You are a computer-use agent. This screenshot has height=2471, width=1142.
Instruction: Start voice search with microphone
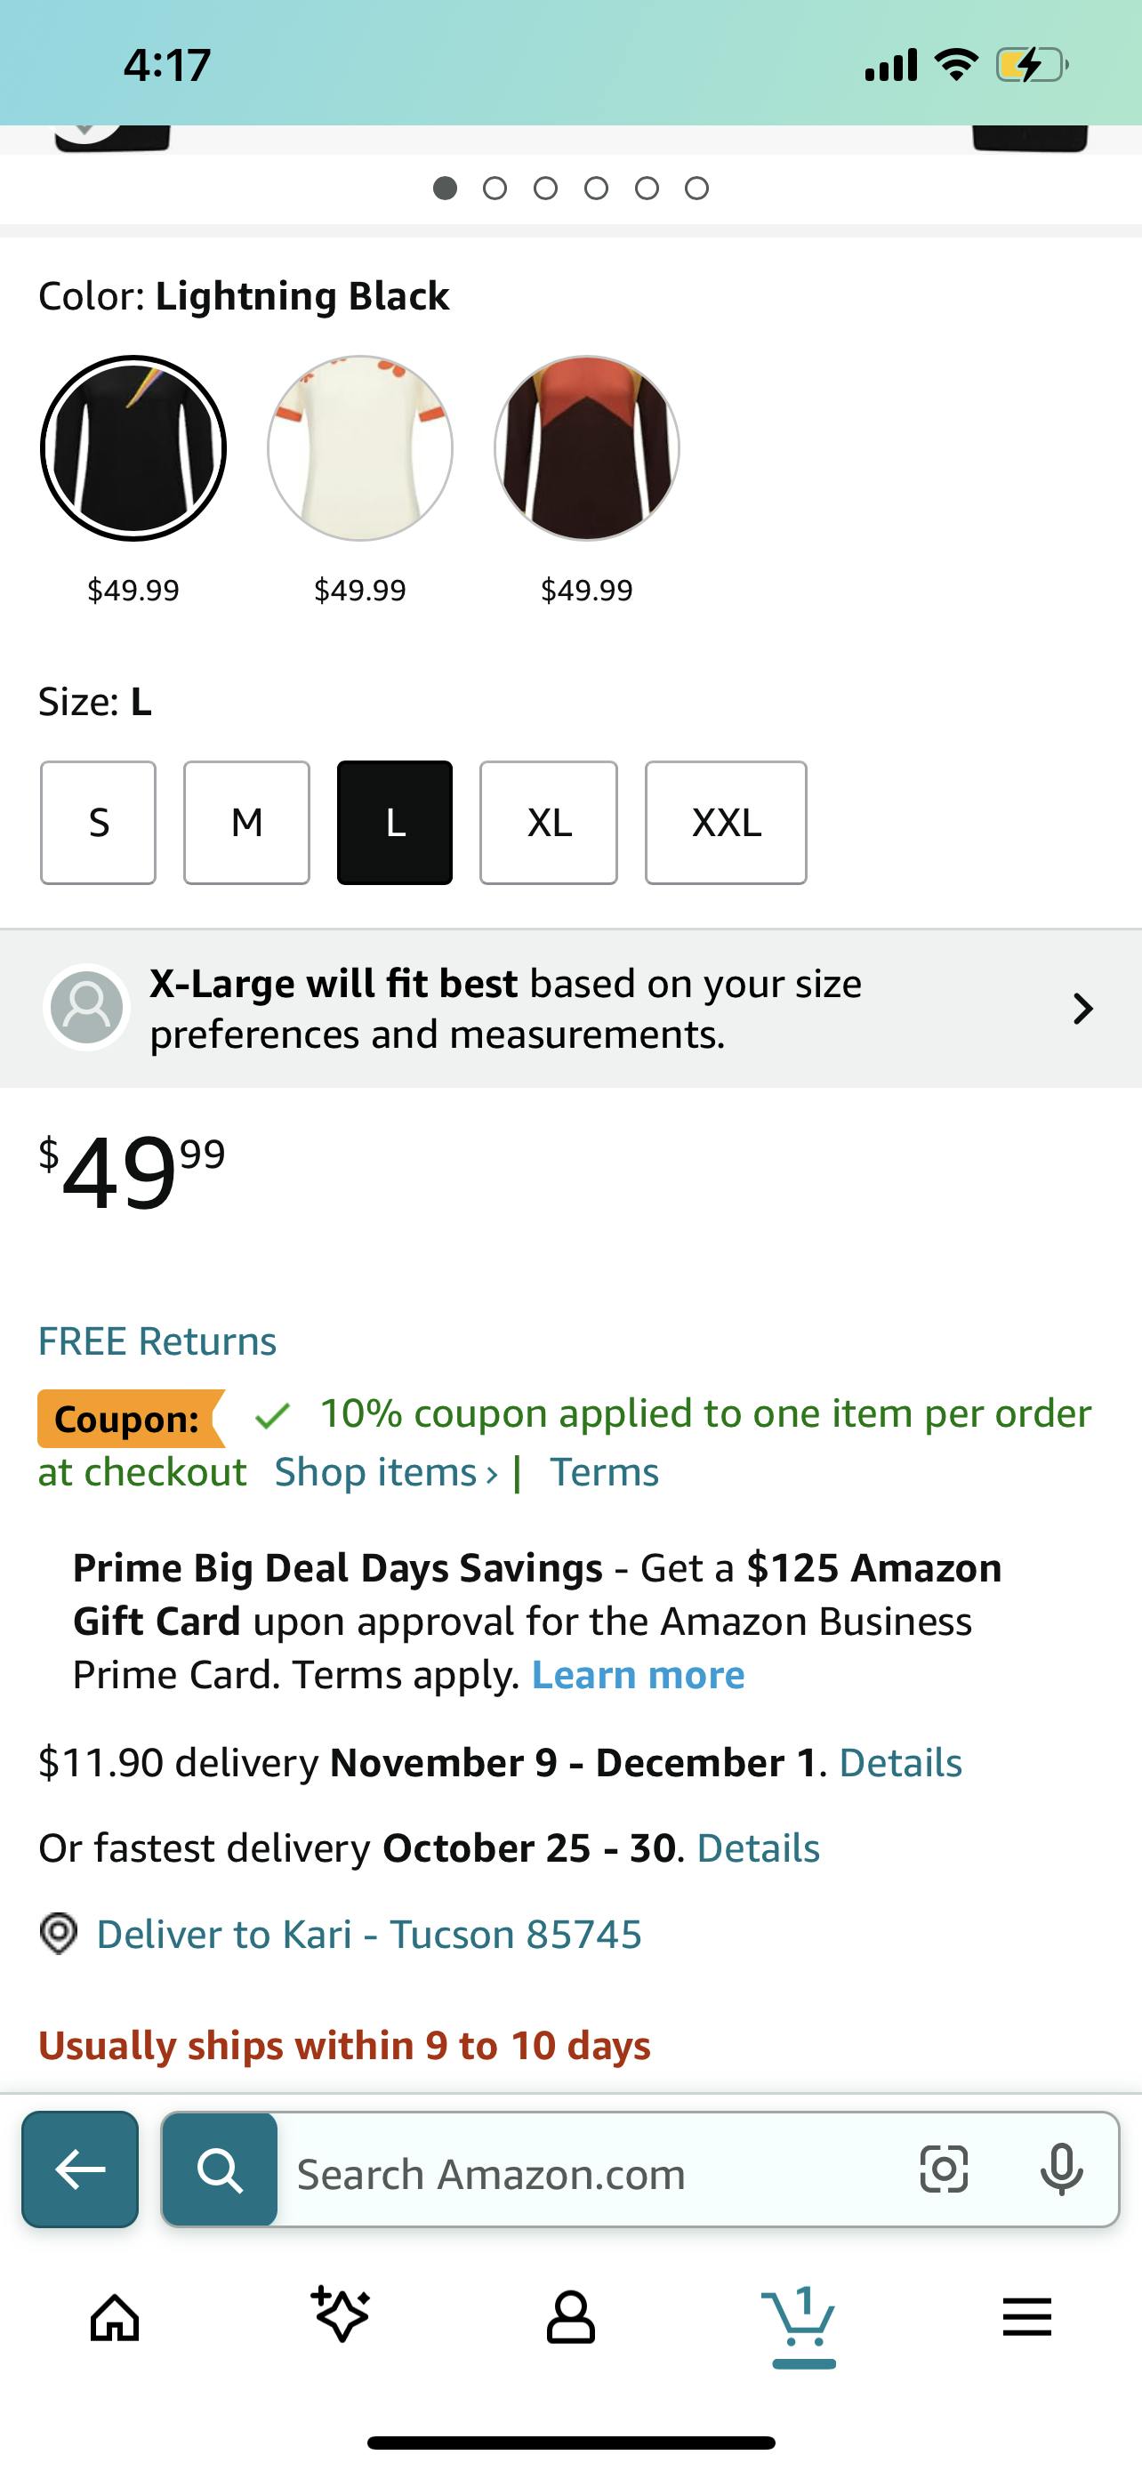[1060, 2169]
